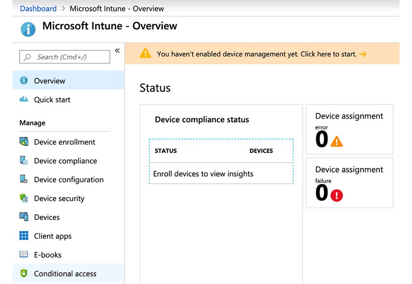Click the STATUS column header

166,151
